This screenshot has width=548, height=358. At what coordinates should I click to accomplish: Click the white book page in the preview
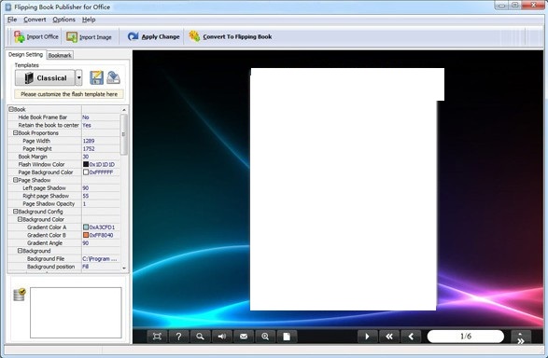tap(344, 188)
